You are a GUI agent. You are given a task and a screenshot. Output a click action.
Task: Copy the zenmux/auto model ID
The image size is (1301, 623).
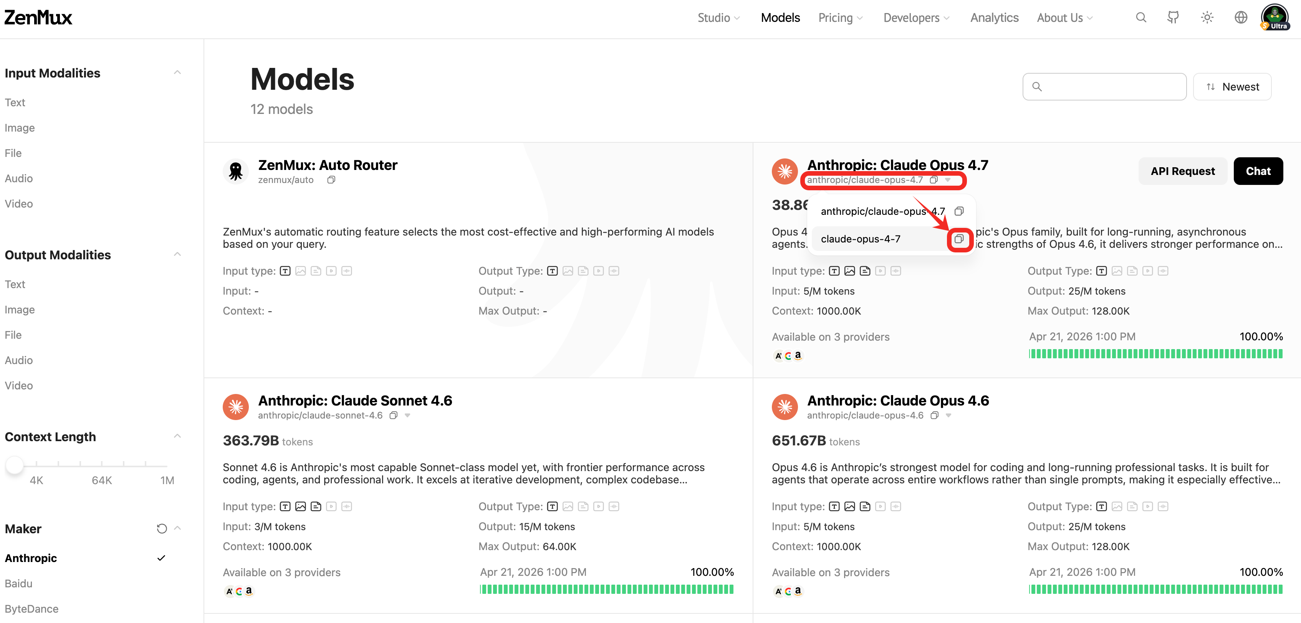331,180
